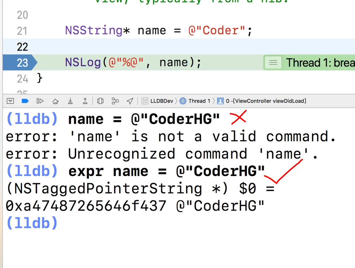This screenshot has width=355, height=268.
Task: Click line number 20 in the gutter
Action: click(x=22, y=15)
